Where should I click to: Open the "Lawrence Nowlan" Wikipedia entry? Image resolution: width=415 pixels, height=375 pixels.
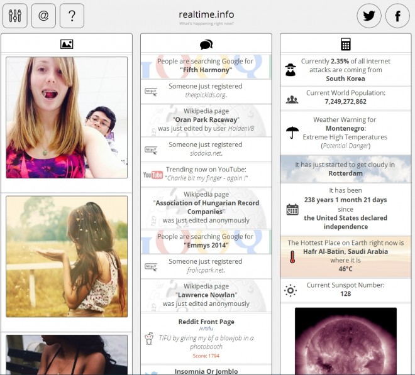coord(206,295)
